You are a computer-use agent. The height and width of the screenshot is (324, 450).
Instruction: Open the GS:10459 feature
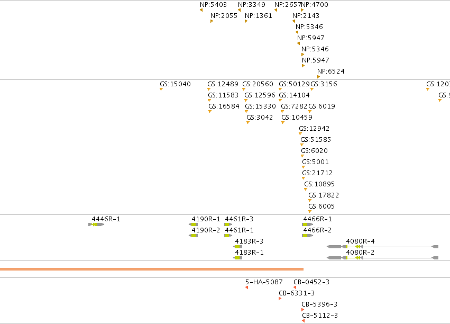tap(283, 123)
